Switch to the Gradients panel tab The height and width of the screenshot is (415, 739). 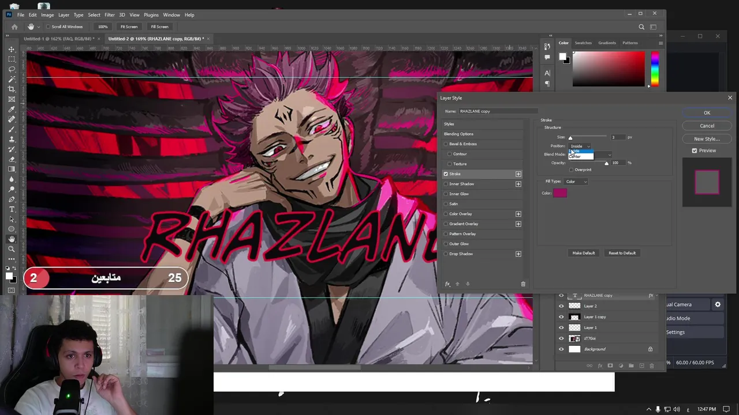(607, 43)
